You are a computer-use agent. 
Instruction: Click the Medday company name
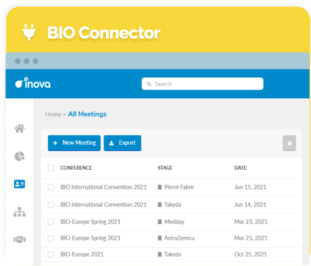[x=174, y=222]
